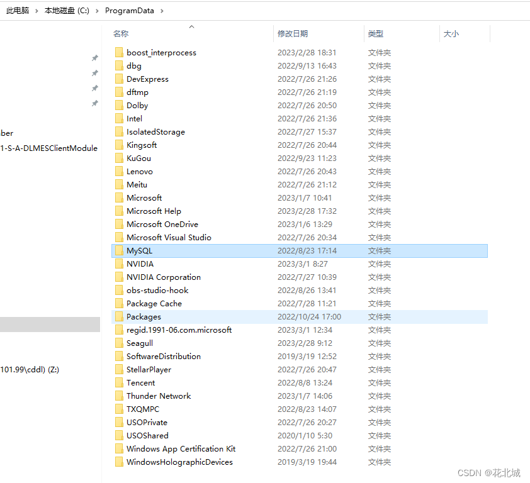Click the TXQMPC folder icon
Image resolution: width=530 pixels, height=483 pixels.
pos(119,409)
